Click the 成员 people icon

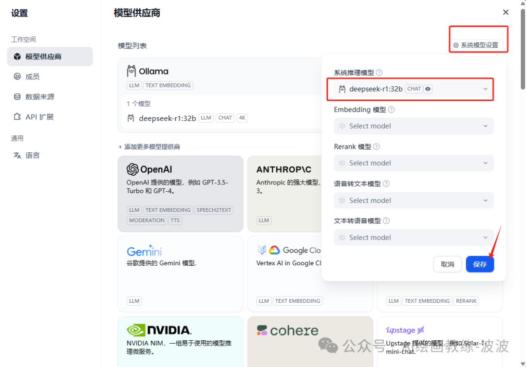point(17,76)
